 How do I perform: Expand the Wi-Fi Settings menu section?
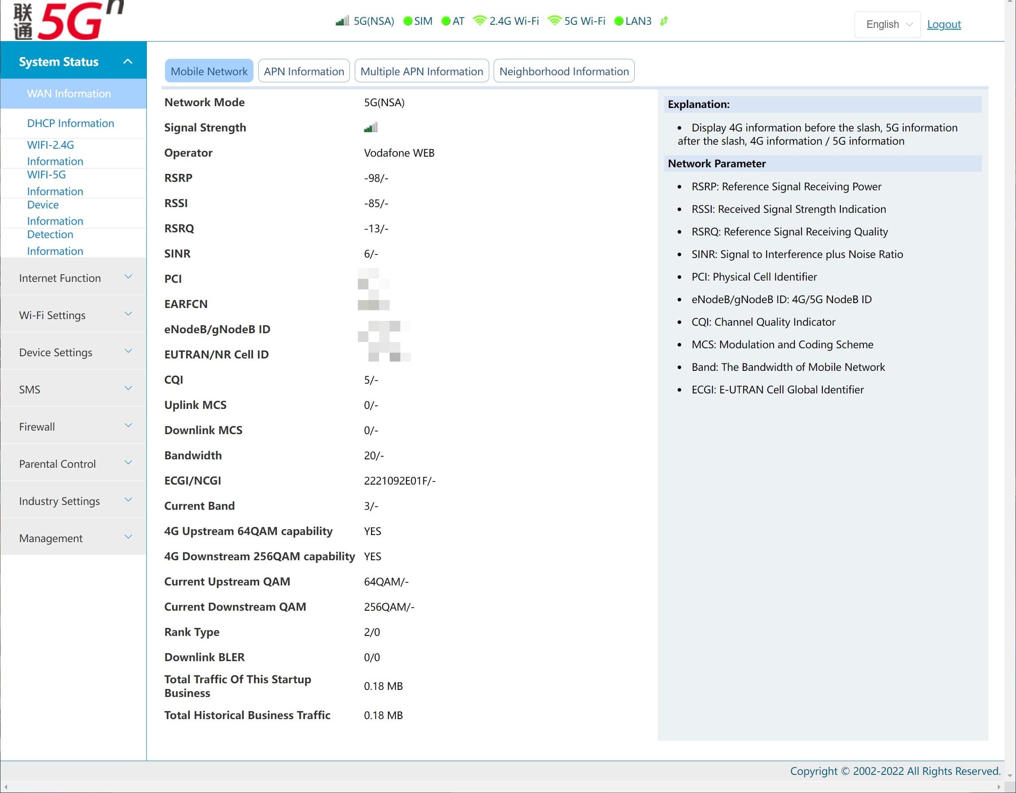point(73,314)
